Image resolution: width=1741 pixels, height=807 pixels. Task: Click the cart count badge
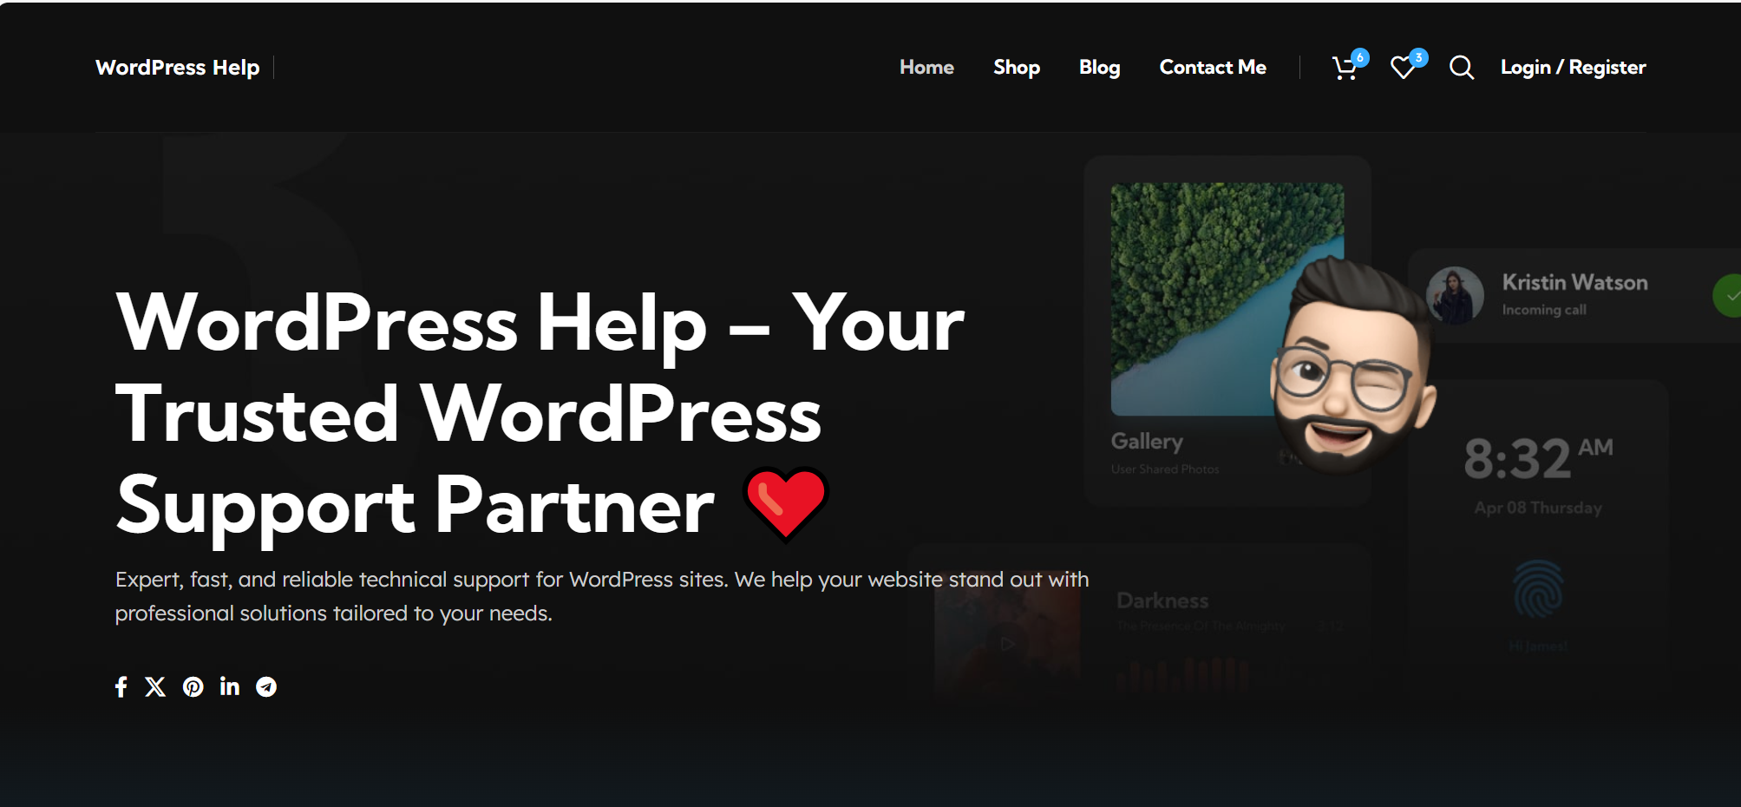1360,57
